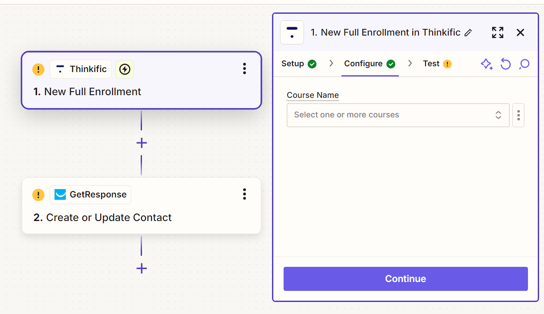
Task: Click the Thinkific logo on step 1
Action: pos(61,69)
